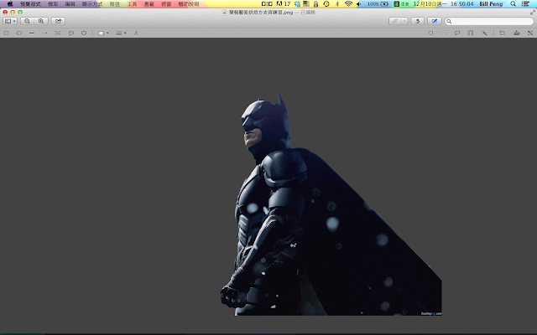The image size is (537, 335).
Task: Open the sidebar view mode dropdown
Action: (10, 21)
